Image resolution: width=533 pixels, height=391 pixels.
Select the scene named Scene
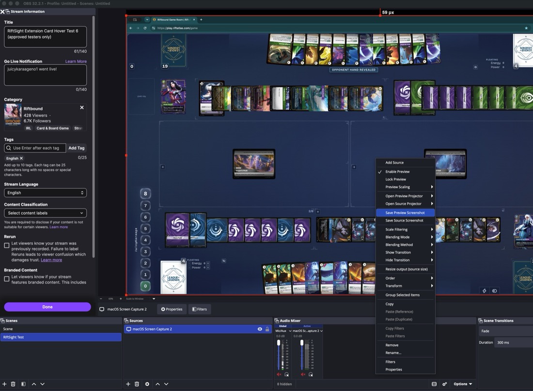click(x=61, y=329)
